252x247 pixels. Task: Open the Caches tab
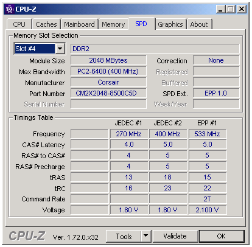(46, 24)
